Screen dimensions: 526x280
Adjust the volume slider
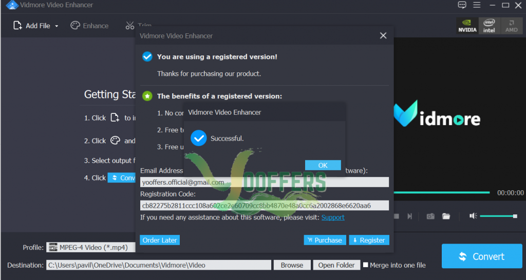pyautogui.click(x=498, y=216)
